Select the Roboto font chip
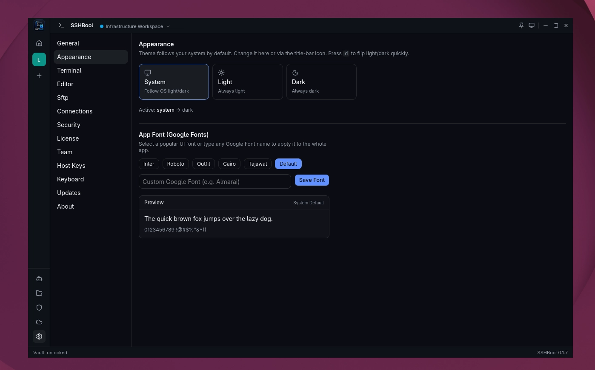Viewport: 595px width, 370px height. tap(176, 164)
